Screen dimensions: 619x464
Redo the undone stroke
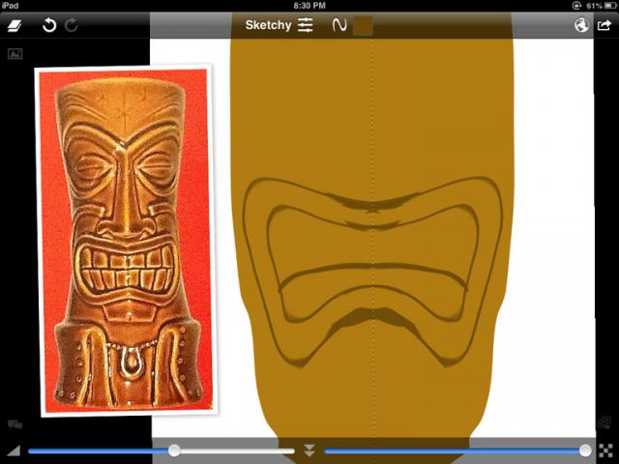point(72,25)
